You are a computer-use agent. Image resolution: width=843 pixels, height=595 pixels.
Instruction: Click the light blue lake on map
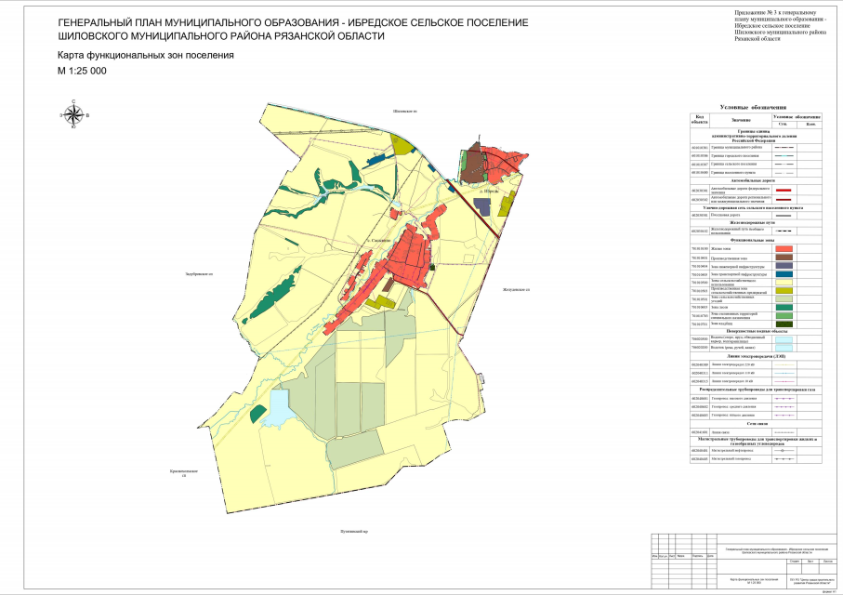click(279, 405)
